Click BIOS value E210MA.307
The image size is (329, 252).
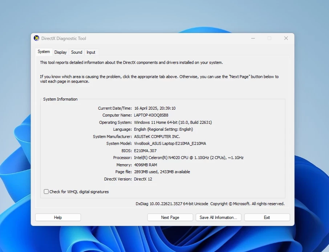point(145,151)
